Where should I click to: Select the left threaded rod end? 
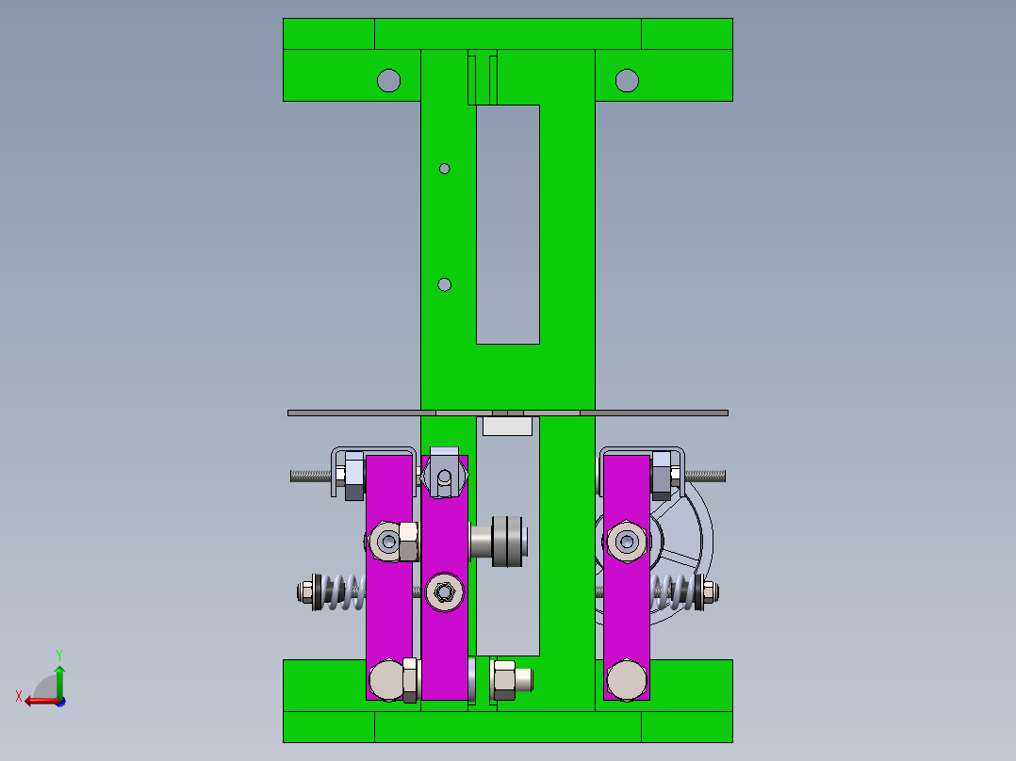[310, 476]
